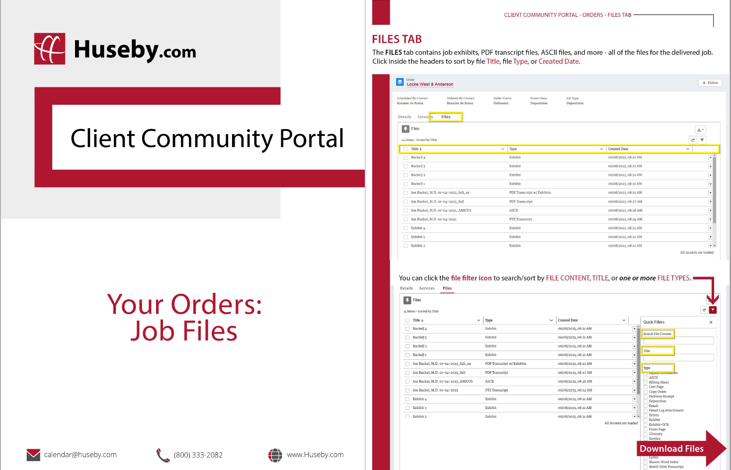
Task: Tick select-all checkbox in highlighted header row
Action: click(406, 149)
